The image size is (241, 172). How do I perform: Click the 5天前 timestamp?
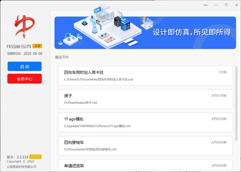point(223,72)
